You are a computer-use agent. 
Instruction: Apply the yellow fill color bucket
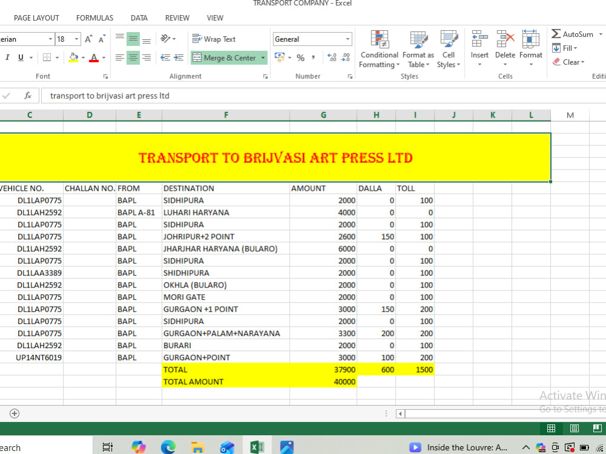[x=73, y=58]
